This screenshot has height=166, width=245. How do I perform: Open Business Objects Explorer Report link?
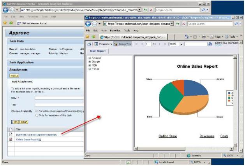click(35, 135)
